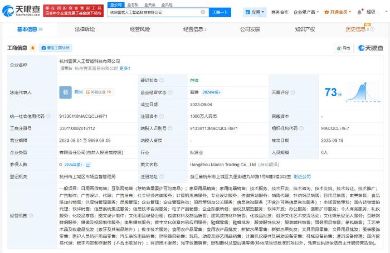Viewport: 390px width, 253px height.
Task: Switch to the 基本信息 tab
Action: [30, 29]
